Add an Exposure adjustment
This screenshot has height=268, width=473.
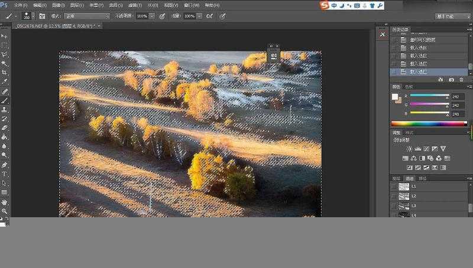tap(435, 149)
